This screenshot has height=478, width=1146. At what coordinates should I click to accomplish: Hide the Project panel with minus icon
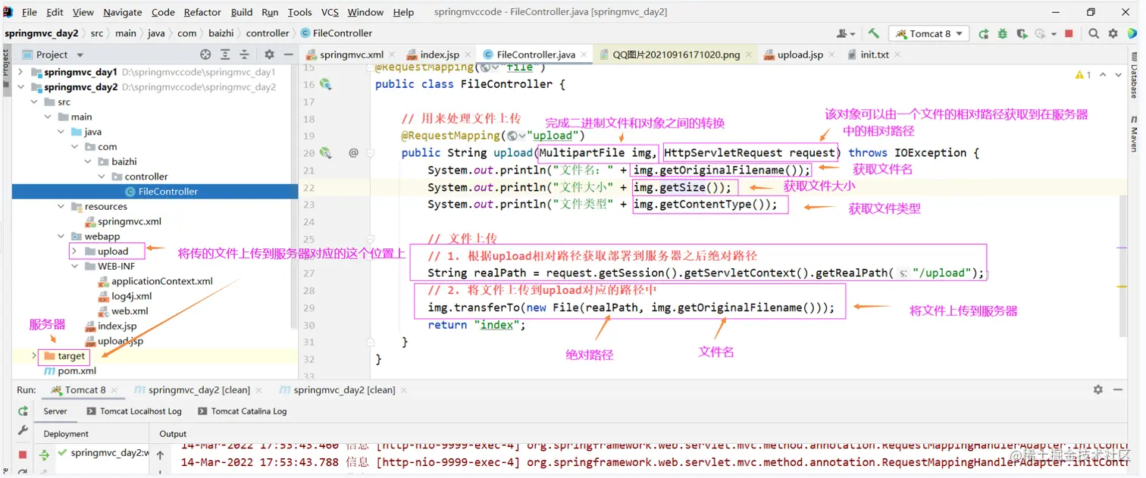288,55
